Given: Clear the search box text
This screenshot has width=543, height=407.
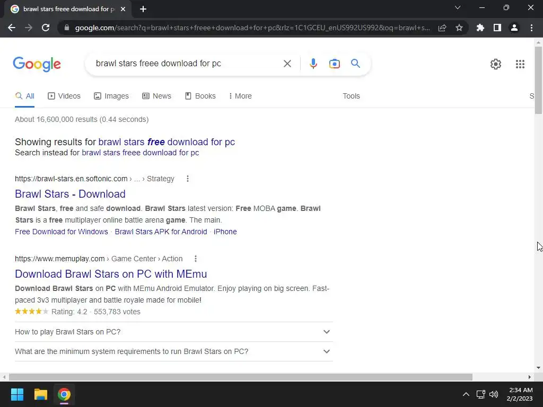Looking at the screenshot, I should pos(287,64).
